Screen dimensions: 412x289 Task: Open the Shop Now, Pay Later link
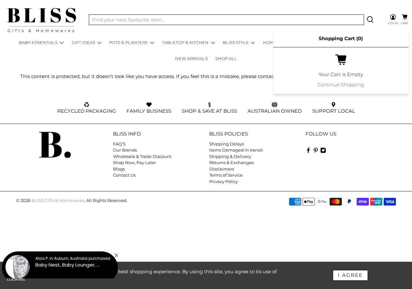(135, 162)
